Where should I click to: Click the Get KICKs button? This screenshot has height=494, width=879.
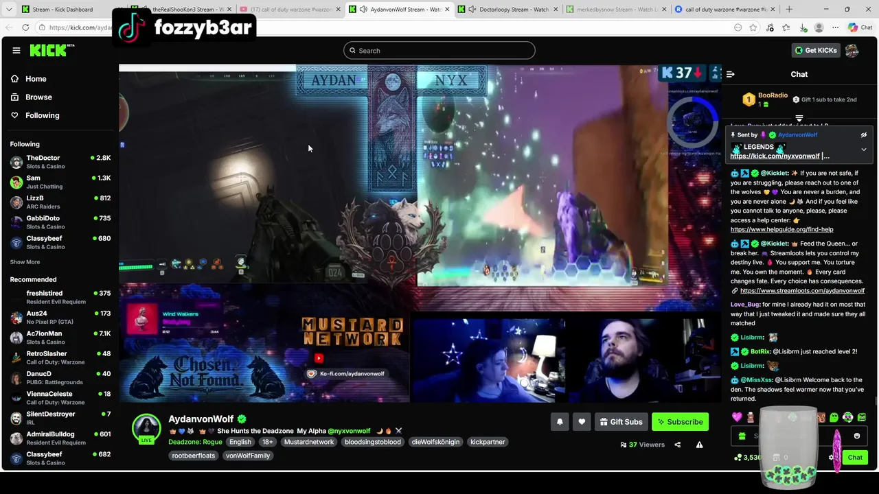point(816,50)
